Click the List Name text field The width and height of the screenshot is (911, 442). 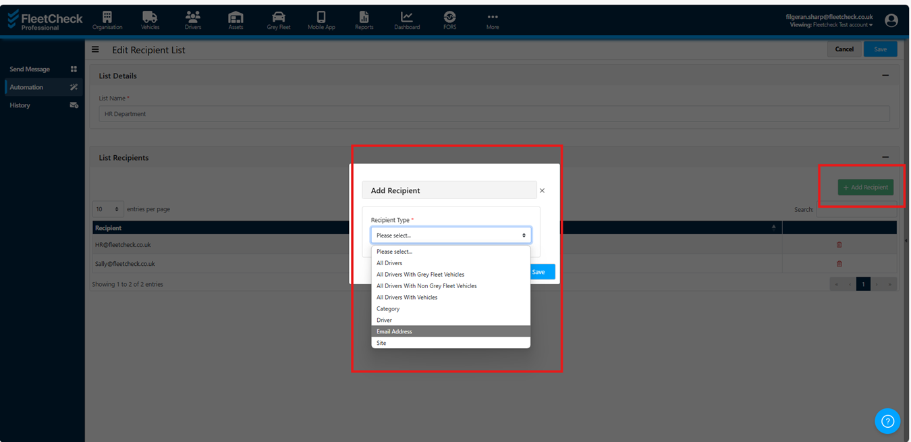point(494,114)
